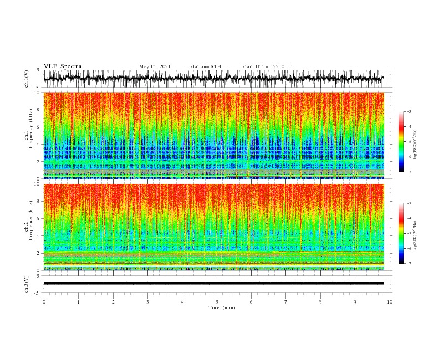
Task: Click the lower colorbar "log(PSD)(V²/Hz)" label
Action: 415,236
